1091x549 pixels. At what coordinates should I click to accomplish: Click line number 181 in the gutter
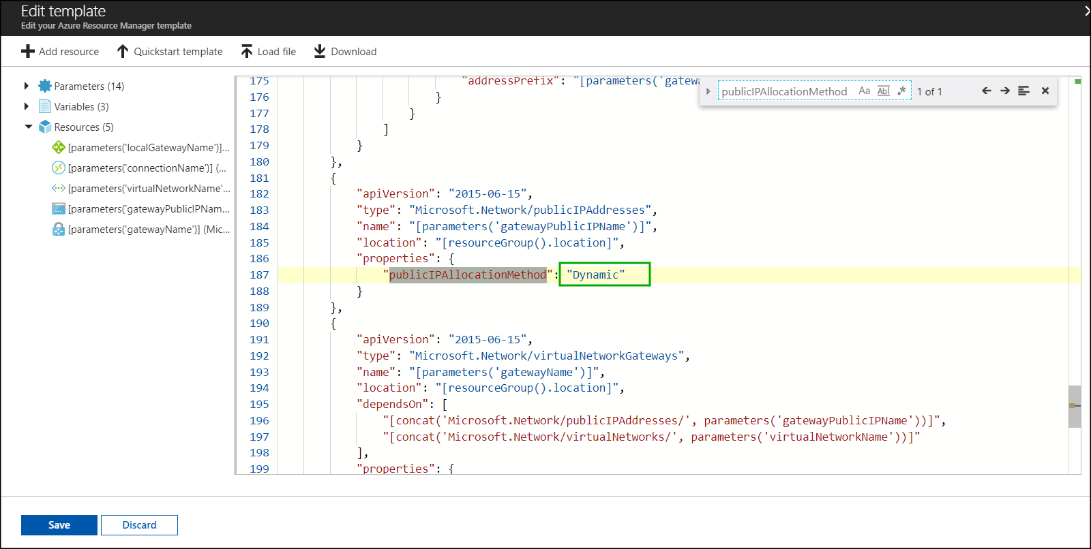click(259, 178)
